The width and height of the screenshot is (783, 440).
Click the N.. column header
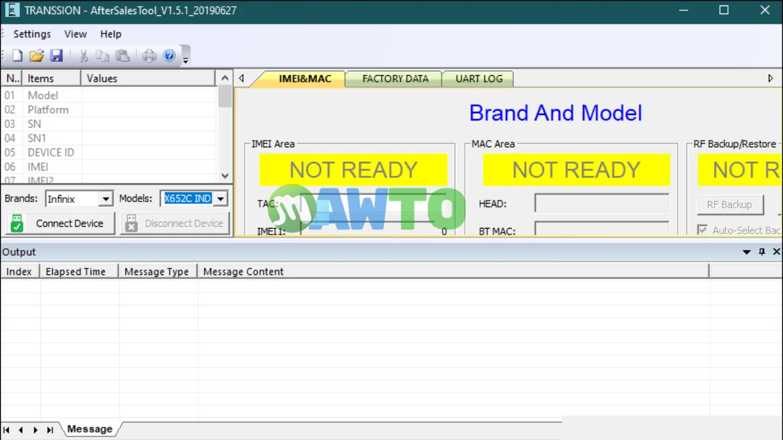(12, 78)
